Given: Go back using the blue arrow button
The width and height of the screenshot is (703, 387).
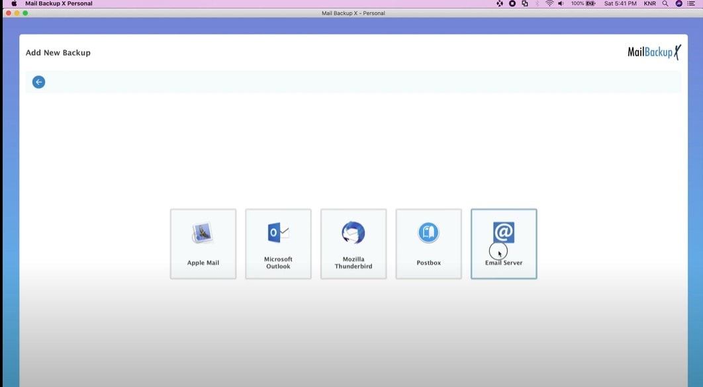Looking at the screenshot, I should [38, 82].
